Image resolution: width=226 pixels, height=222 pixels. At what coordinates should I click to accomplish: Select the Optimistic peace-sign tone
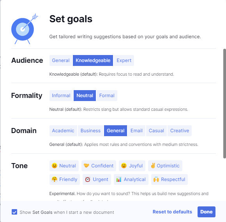(165, 166)
